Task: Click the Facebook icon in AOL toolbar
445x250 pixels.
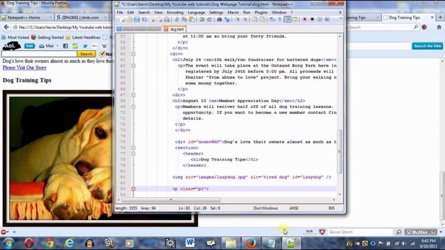Action: point(65,46)
